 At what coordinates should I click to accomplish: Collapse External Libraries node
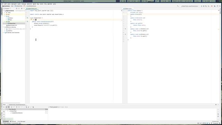[3, 27]
